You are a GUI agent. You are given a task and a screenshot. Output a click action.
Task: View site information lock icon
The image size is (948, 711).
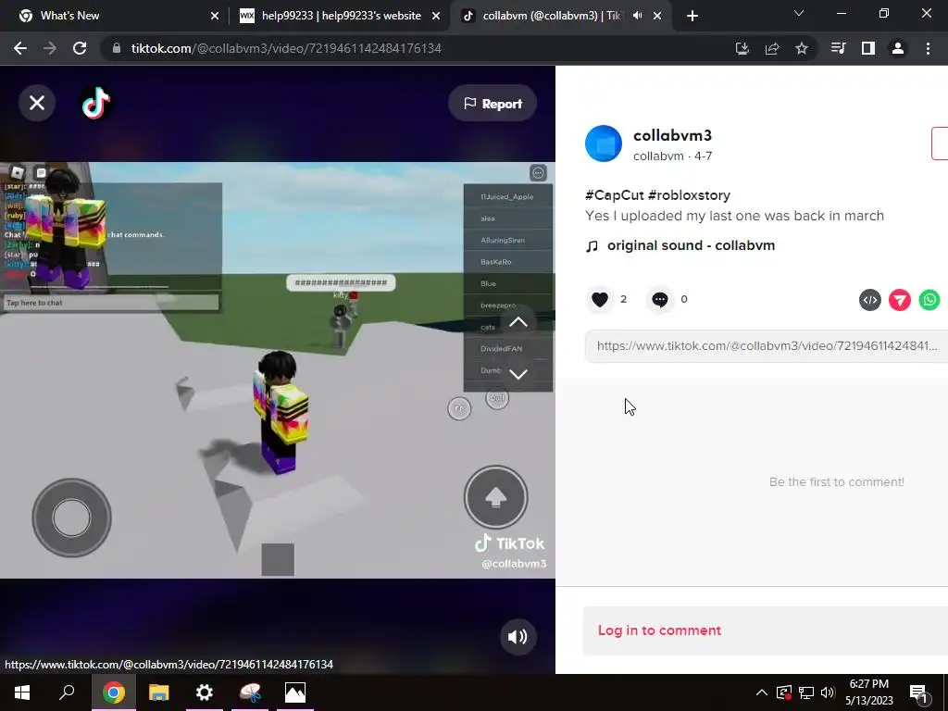(117, 48)
